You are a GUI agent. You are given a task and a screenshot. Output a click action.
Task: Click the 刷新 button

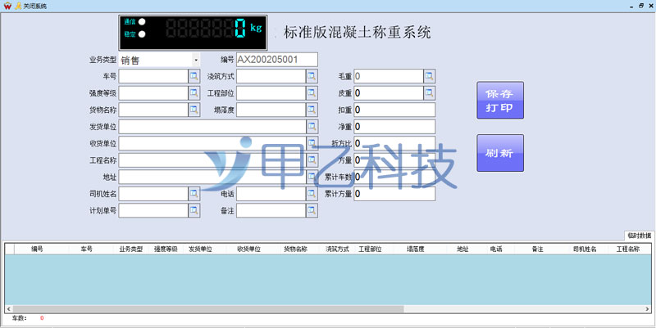499,153
